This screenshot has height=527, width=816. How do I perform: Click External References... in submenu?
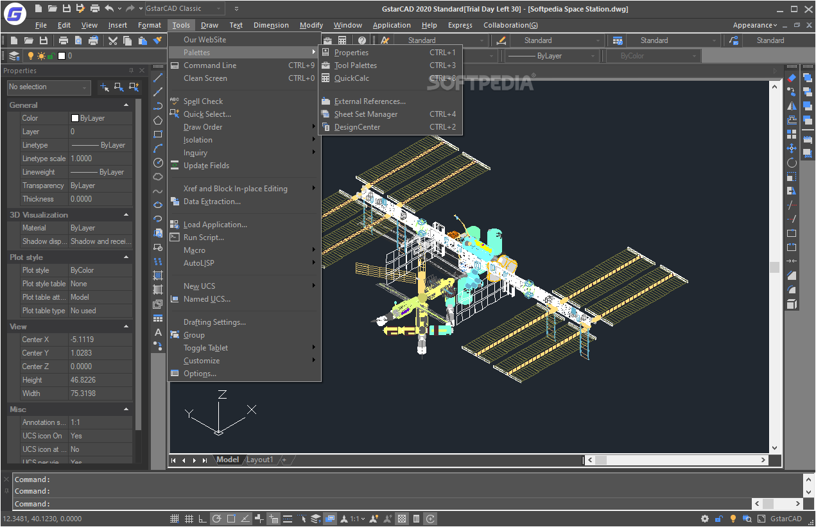pyautogui.click(x=390, y=101)
